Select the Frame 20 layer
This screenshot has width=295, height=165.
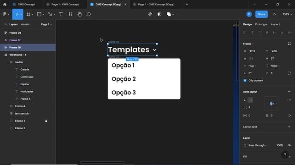tap(28, 33)
